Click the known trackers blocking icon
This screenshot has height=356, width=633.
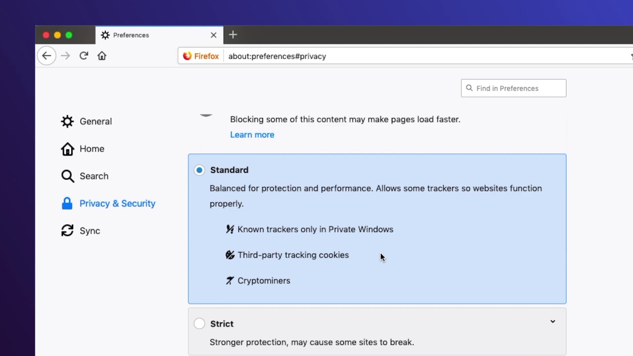[230, 229]
